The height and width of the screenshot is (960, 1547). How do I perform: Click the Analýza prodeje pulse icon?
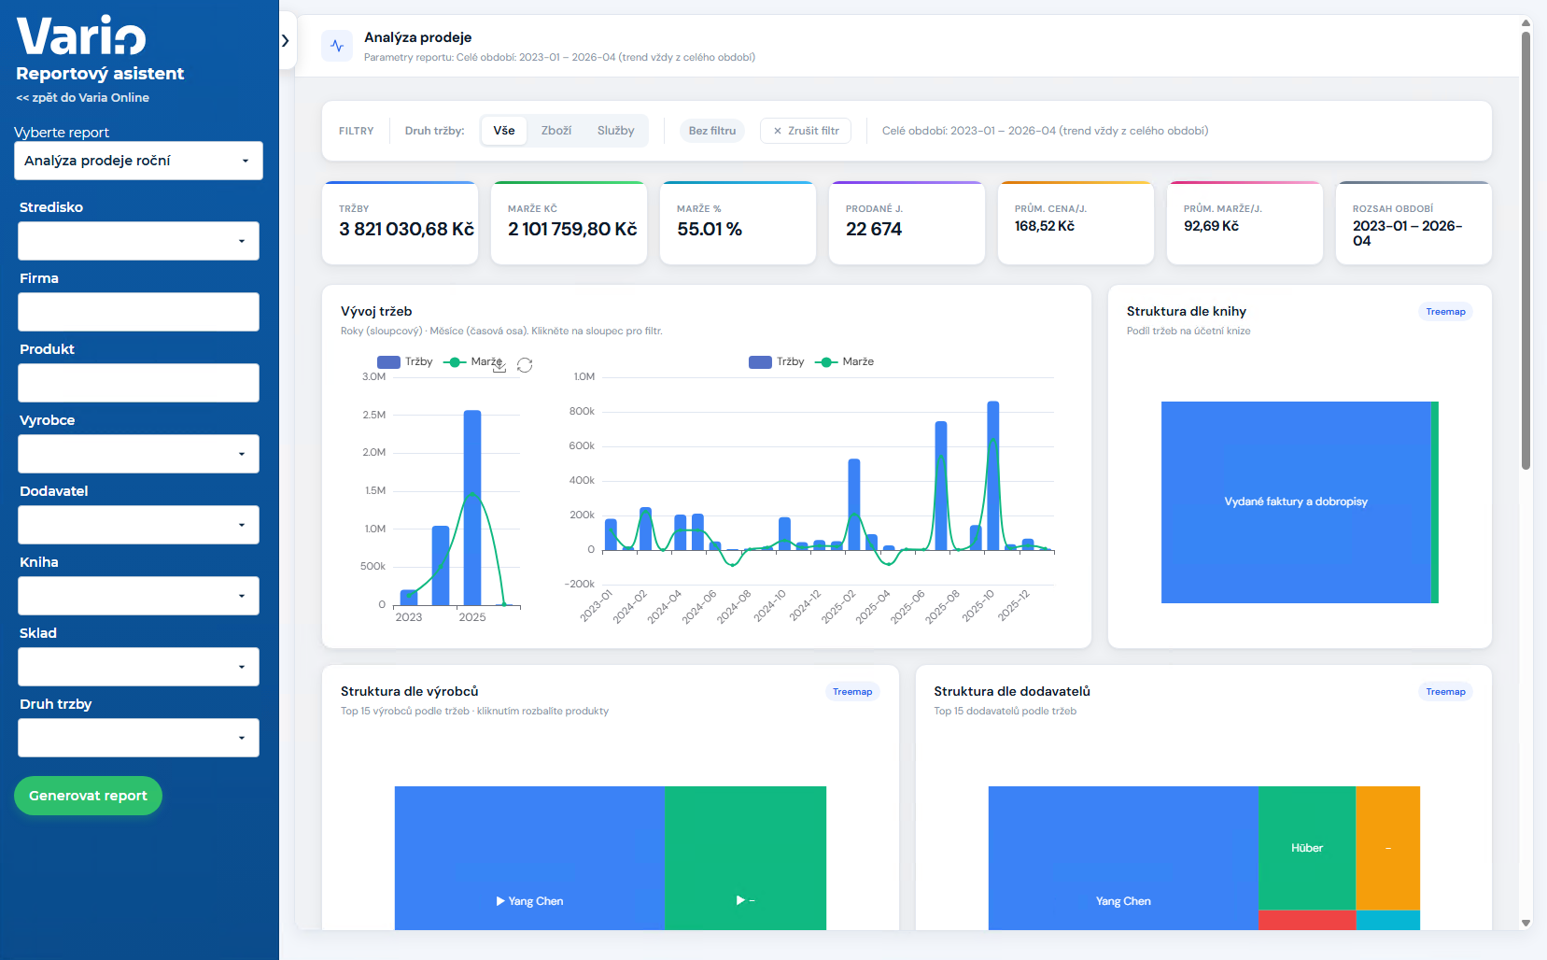point(337,46)
